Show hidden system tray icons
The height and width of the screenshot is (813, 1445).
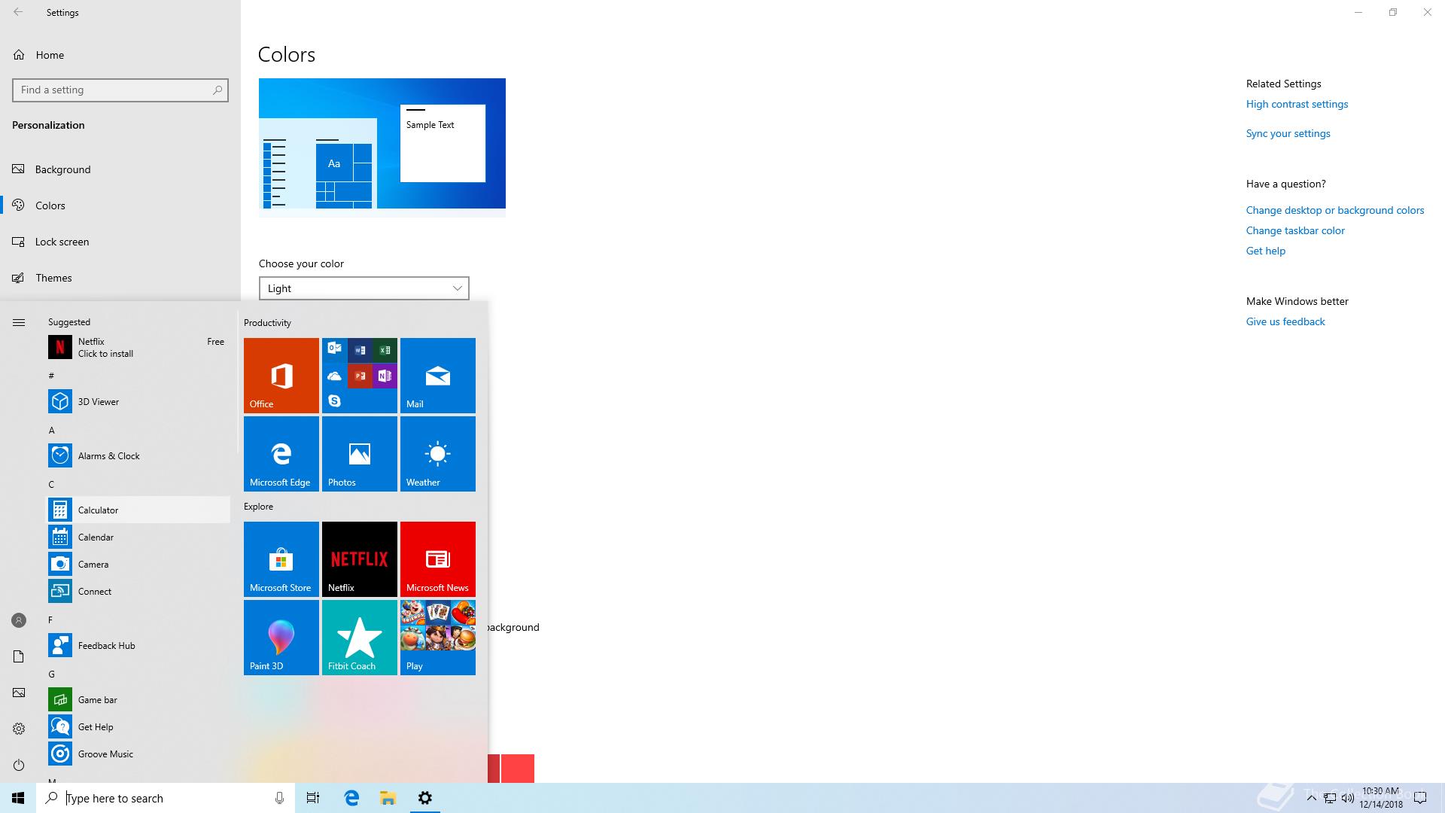pyautogui.click(x=1311, y=798)
